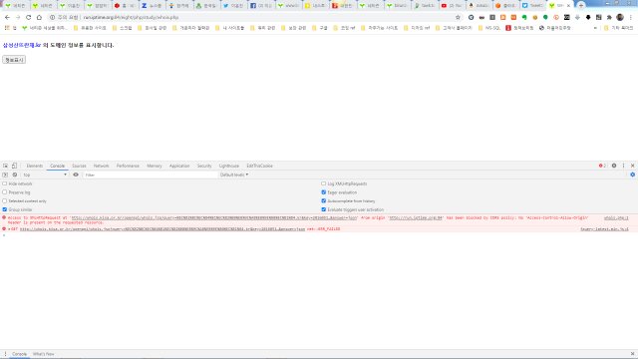Viewport: 638px width, 359px height.
Task: Open the whois URL in CORS error message
Action: 214,218
